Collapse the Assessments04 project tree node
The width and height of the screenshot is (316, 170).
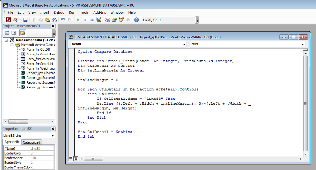click(6, 40)
